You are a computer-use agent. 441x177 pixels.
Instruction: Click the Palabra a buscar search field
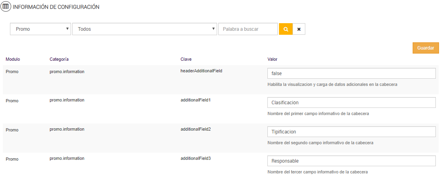click(247, 29)
